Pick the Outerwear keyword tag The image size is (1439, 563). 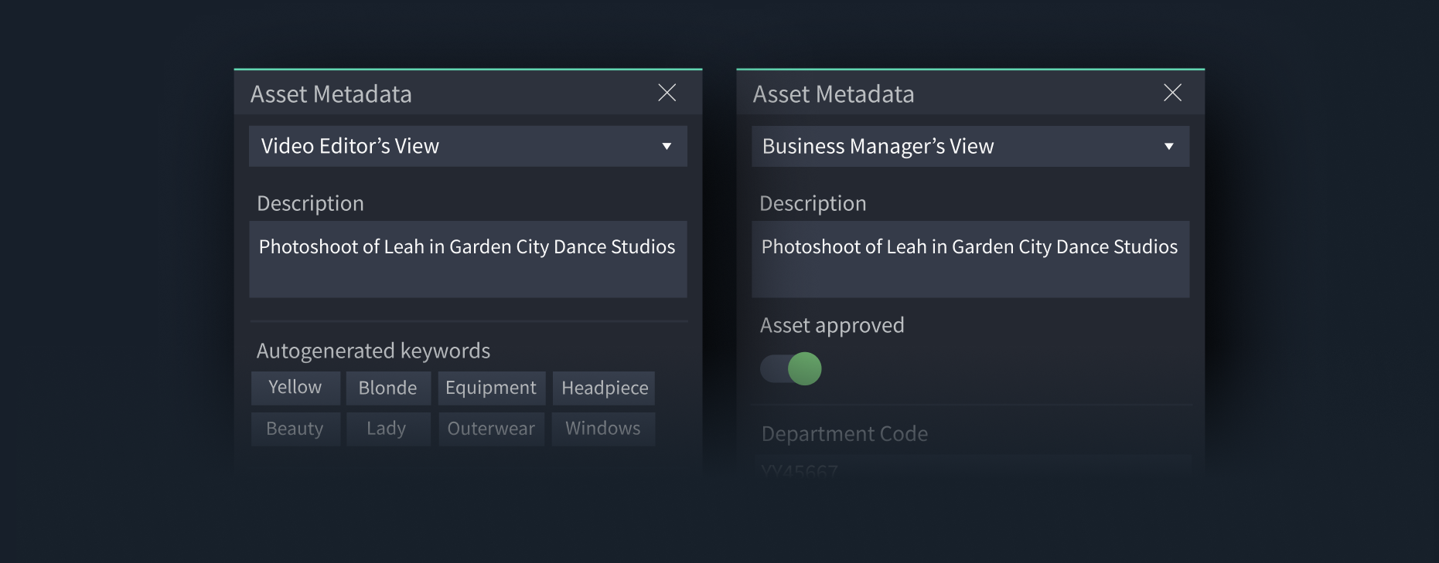pyautogui.click(x=491, y=429)
